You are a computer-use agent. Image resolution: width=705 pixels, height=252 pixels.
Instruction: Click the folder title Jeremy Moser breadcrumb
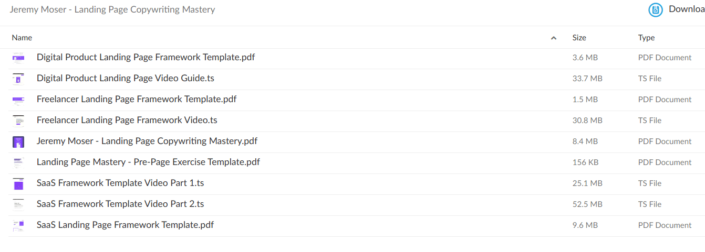click(x=112, y=9)
